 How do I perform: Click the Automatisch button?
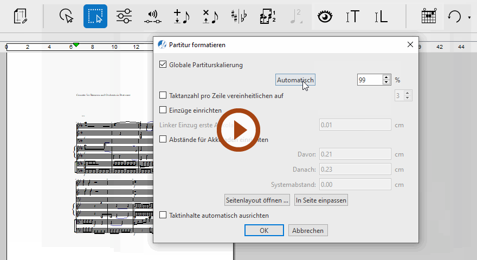(x=295, y=80)
